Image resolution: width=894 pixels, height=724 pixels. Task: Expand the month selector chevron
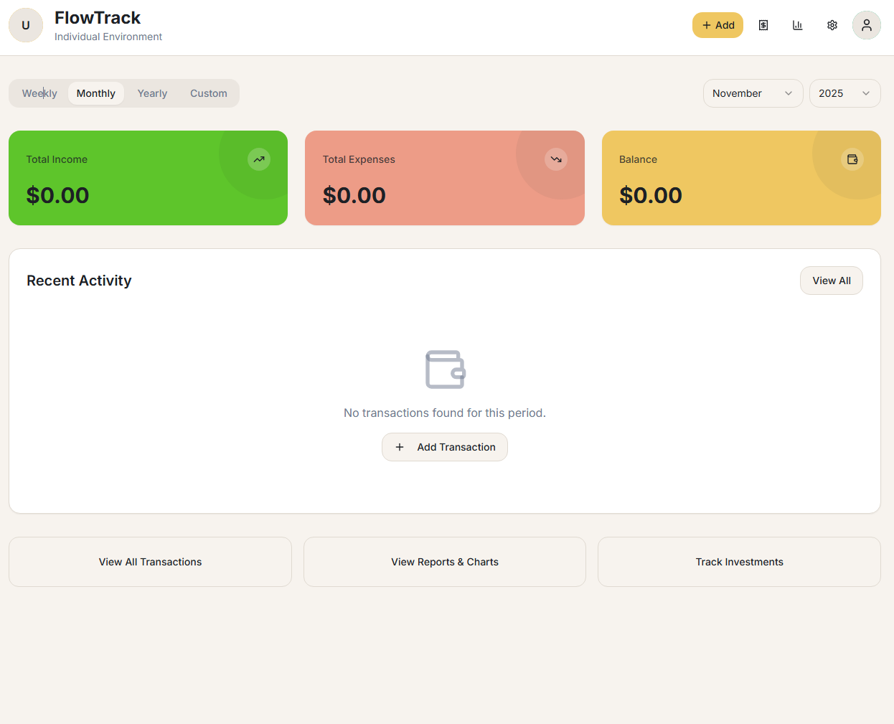click(789, 93)
